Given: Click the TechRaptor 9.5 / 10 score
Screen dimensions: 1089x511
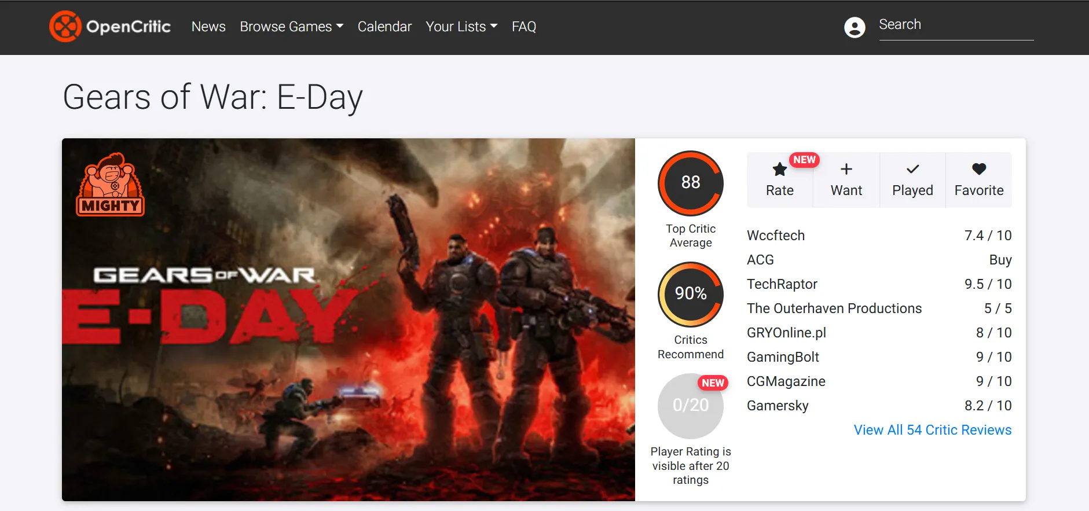Looking at the screenshot, I should 988,284.
